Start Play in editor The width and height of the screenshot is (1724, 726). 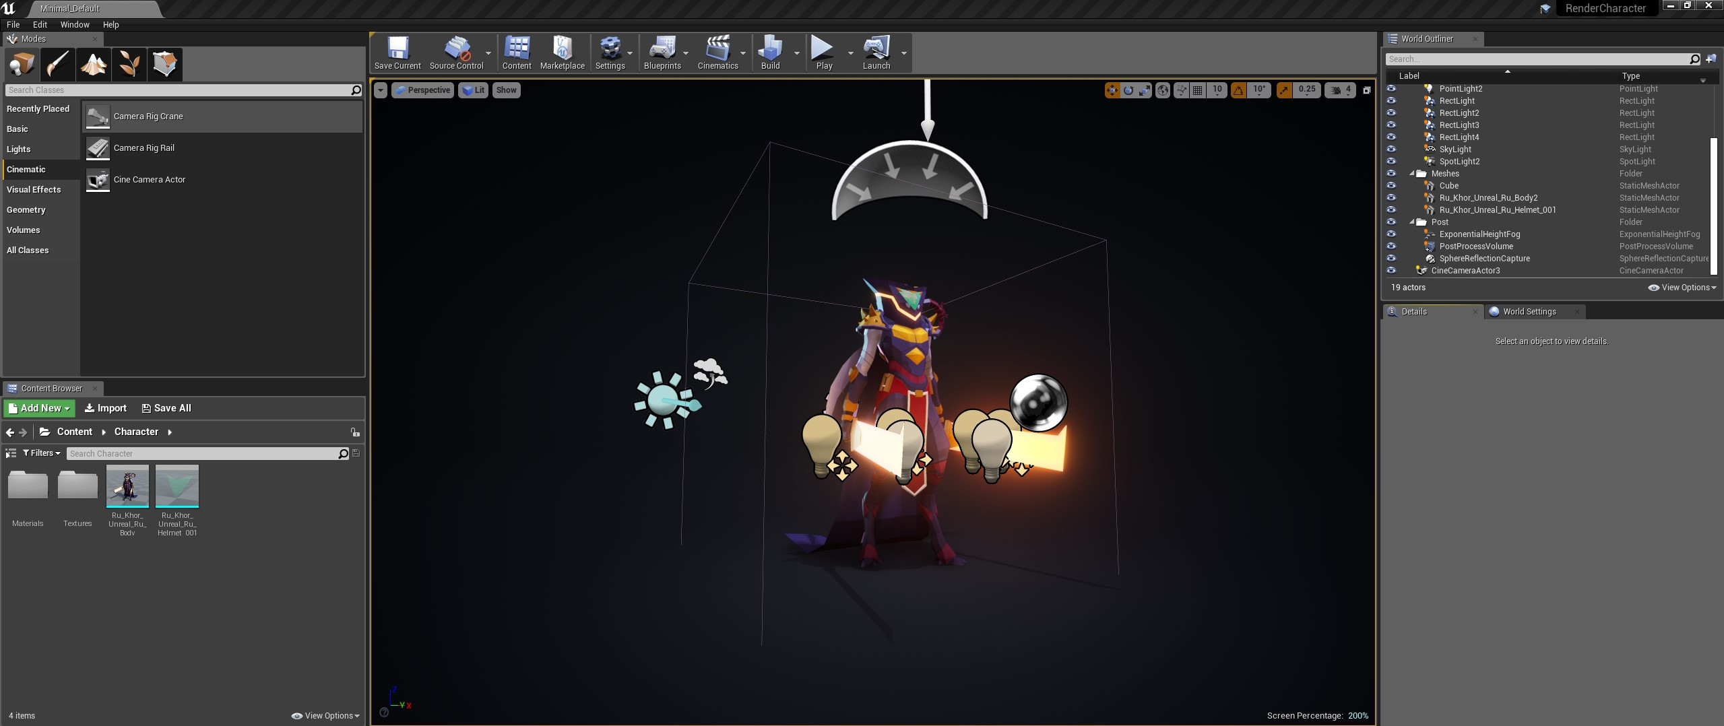click(x=824, y=53)
